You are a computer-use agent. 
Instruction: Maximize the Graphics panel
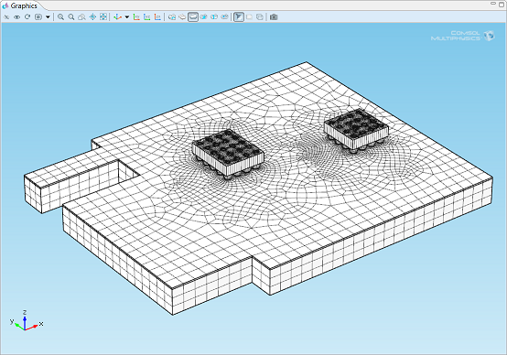pos(502,4)
